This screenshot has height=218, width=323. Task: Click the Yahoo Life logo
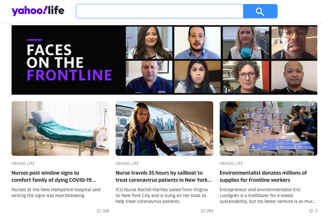pos(38,11)
